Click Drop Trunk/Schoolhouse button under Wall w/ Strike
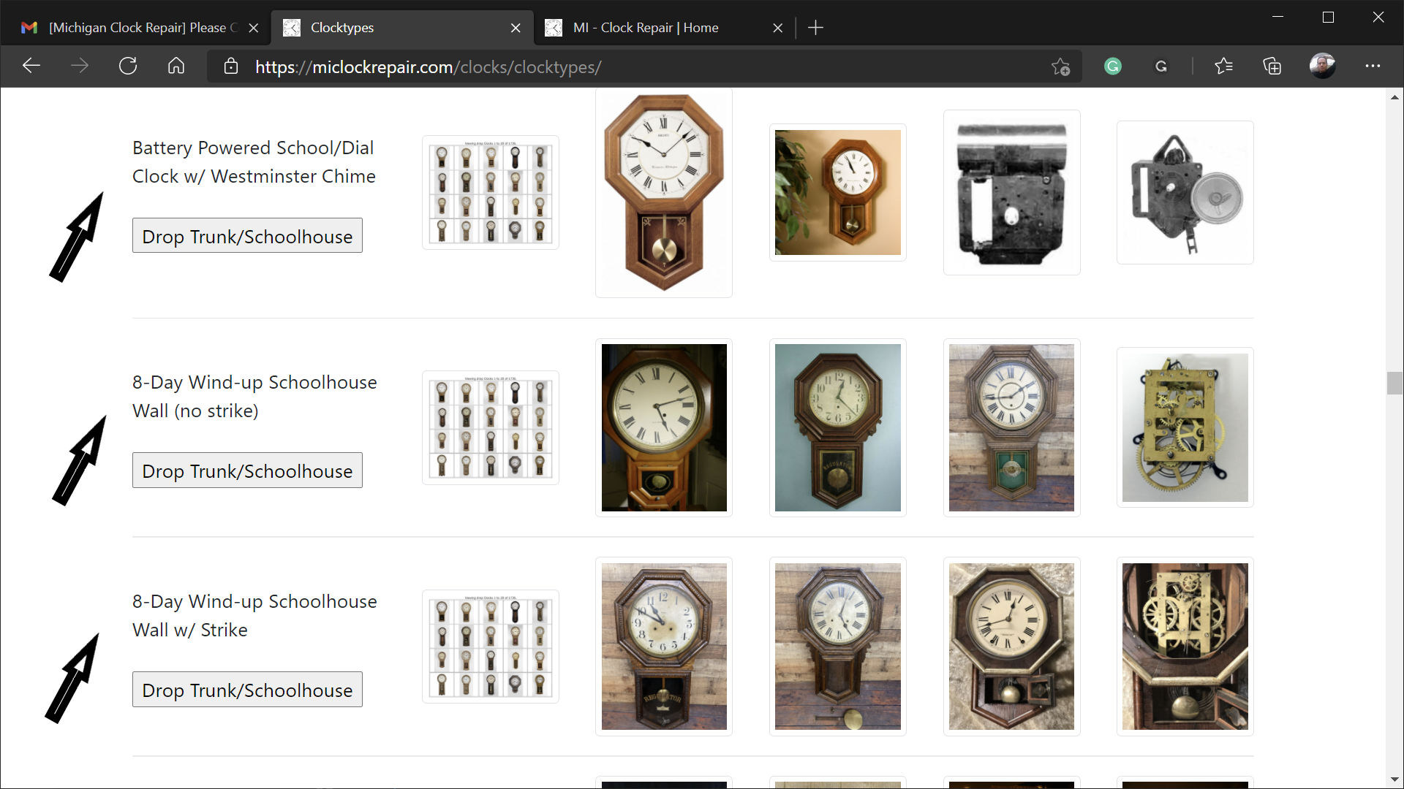 tap(247, 690)
